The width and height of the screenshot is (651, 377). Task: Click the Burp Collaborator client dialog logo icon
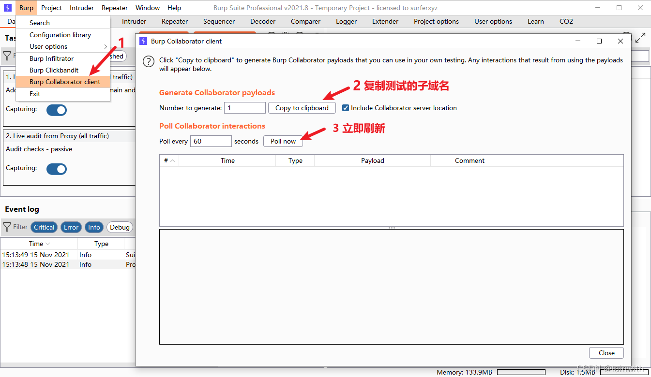click(x=143, y=41)
